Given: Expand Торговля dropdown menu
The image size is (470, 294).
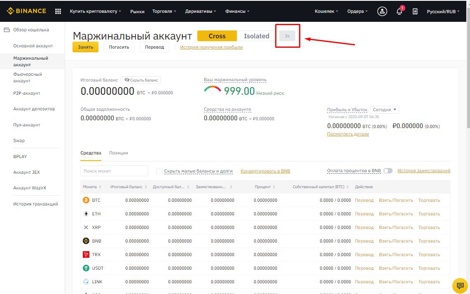Looking at the screenshot, I should pyautogui.click(x=164, y=12).
